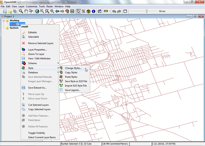Click the yellow box Editing Toolbox icon
The image size is (205, 146).
tap(88, 11)
